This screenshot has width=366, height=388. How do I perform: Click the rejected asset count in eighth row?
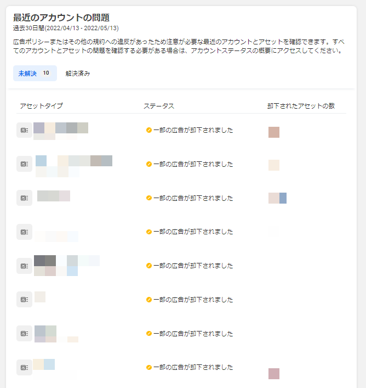274,374
